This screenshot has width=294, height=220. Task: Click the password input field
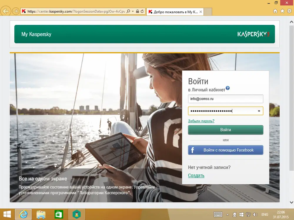(x=225, y=111)
